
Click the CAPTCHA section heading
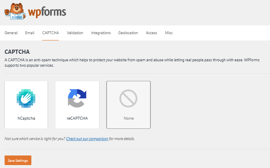(x=17, y=52)
